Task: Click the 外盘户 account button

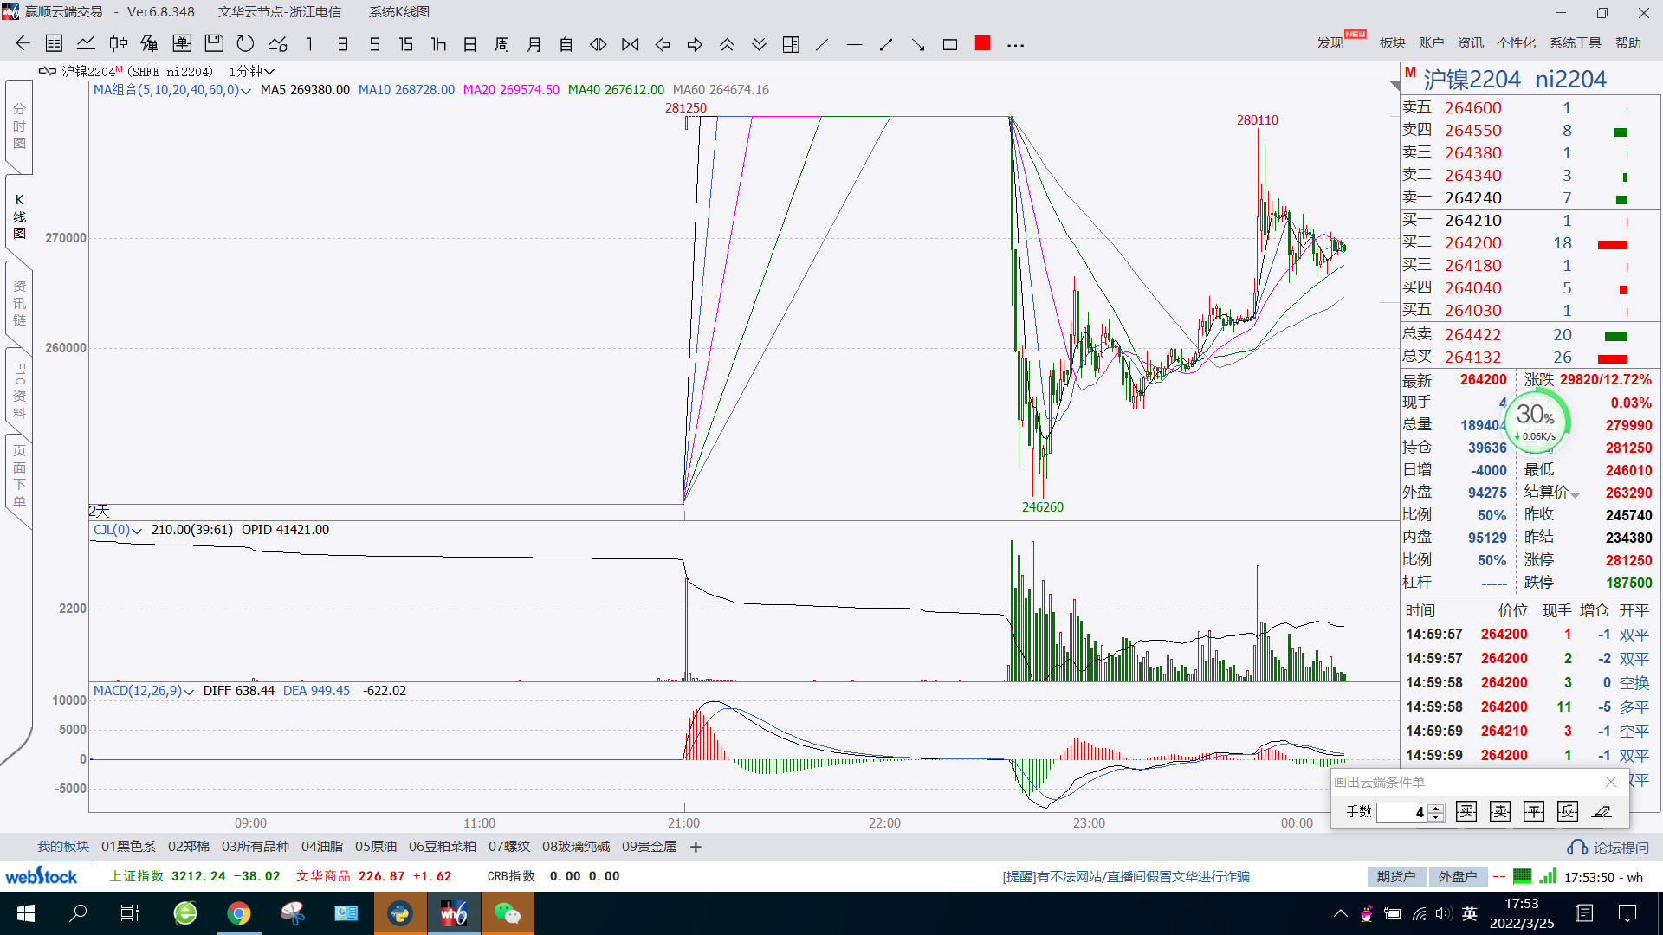Action: (1458, 876)
